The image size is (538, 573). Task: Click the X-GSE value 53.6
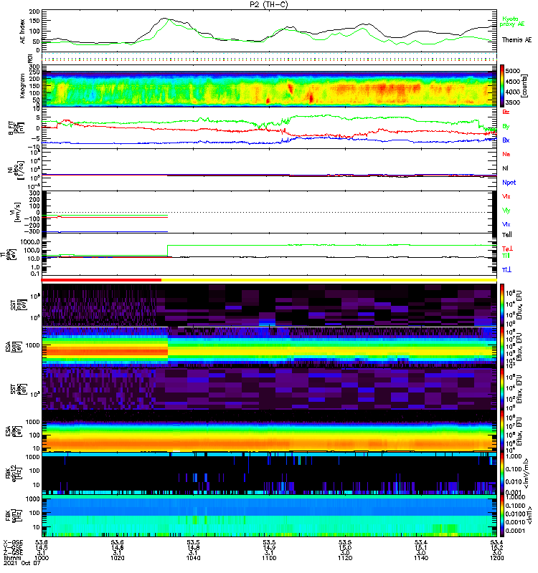(x=118, y=542)
